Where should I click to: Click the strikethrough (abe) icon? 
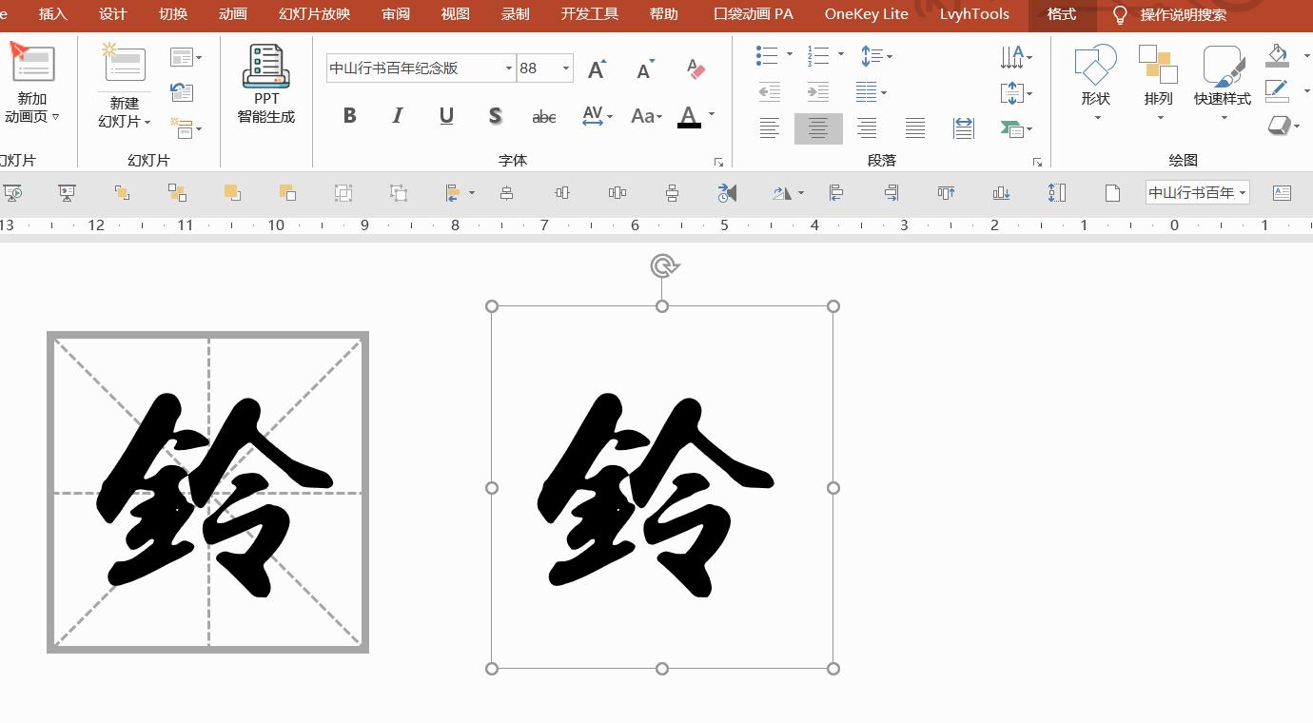coord(543,115)
